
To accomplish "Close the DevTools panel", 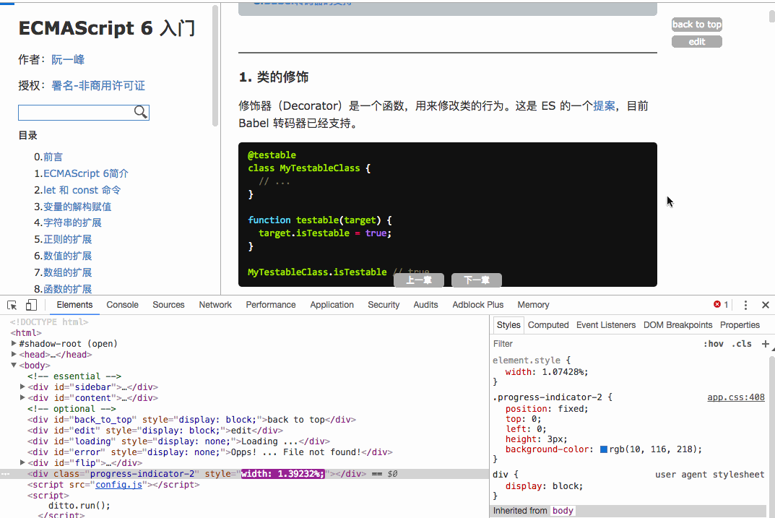I will point(765,305).
